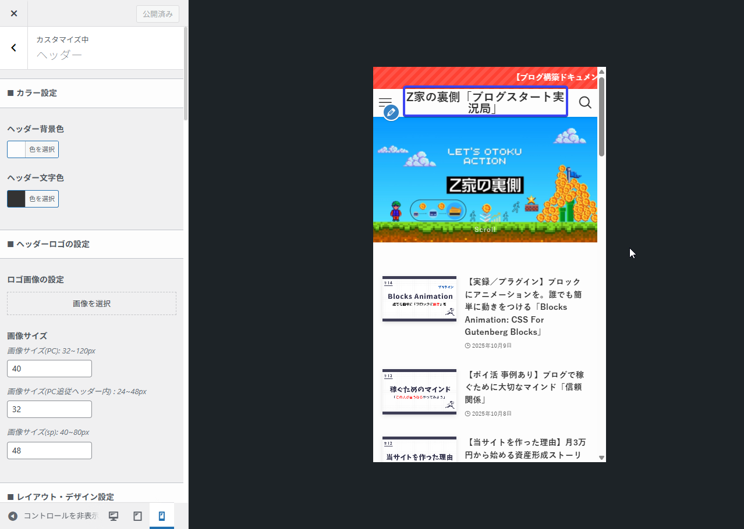Select the mobile preview device icon
The width and height of the screenshot is (744, 529).
(x=162, y=516)
